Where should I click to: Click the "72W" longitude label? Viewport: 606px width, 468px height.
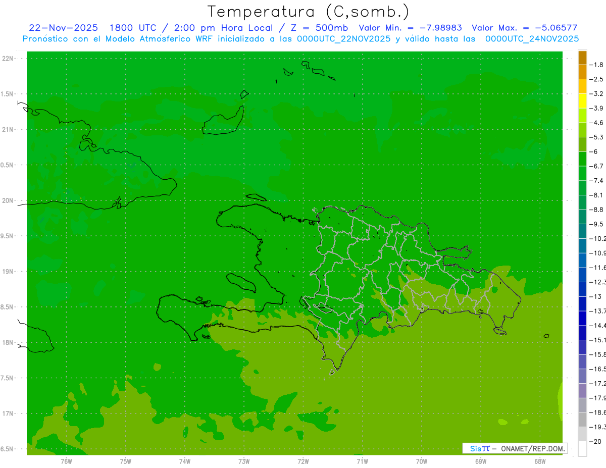pos(303,461)
